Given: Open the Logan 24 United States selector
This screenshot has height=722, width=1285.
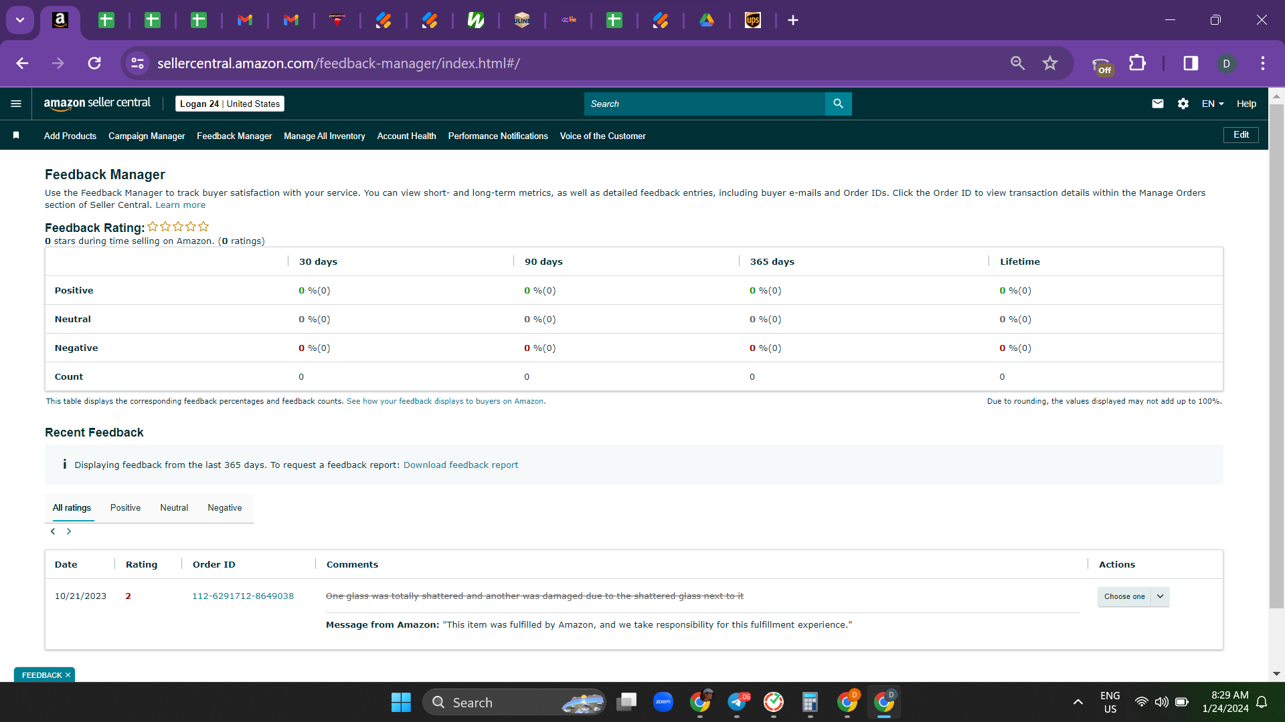Looking at the screenshot, I should point(230,104).
